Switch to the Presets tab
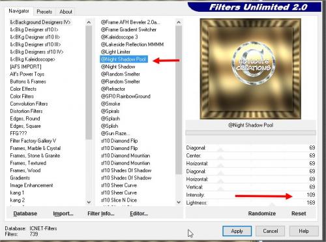The width and height of the screenshot is (326, 242). click(x=44, y=12)
